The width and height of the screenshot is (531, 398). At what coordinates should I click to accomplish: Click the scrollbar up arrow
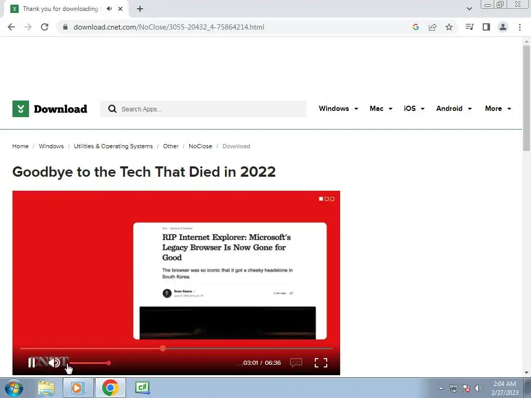point(526,41)
